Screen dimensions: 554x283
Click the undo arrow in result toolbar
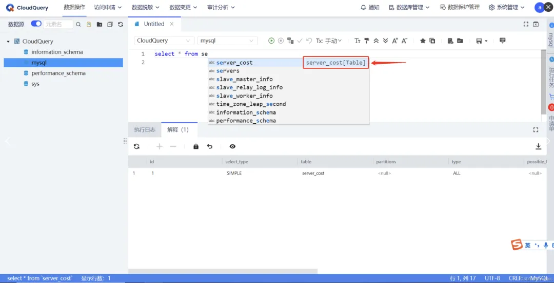tap(210, 146)
